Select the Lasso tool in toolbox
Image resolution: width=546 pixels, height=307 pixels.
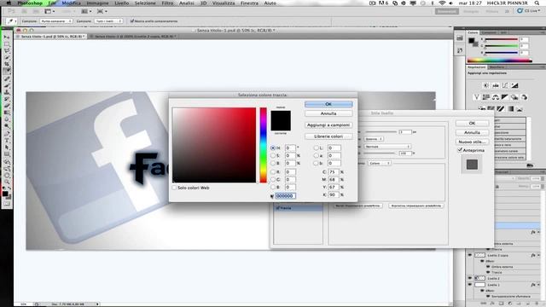(x=7, y=51)
